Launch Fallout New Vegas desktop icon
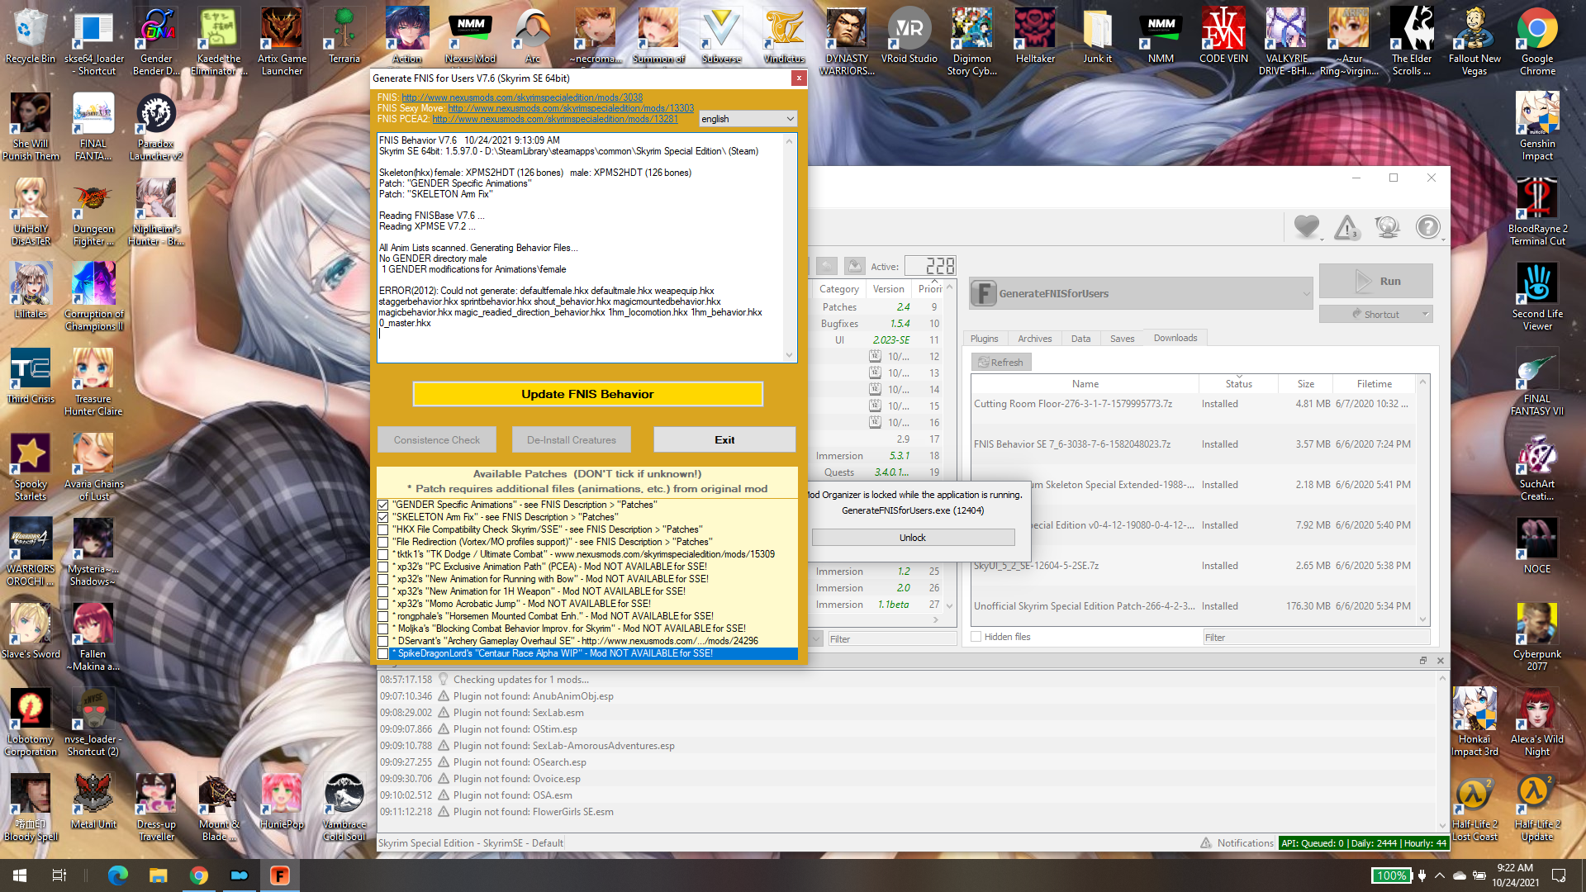The width and height of the screenshot is (1586, 892). point(1474,41)
